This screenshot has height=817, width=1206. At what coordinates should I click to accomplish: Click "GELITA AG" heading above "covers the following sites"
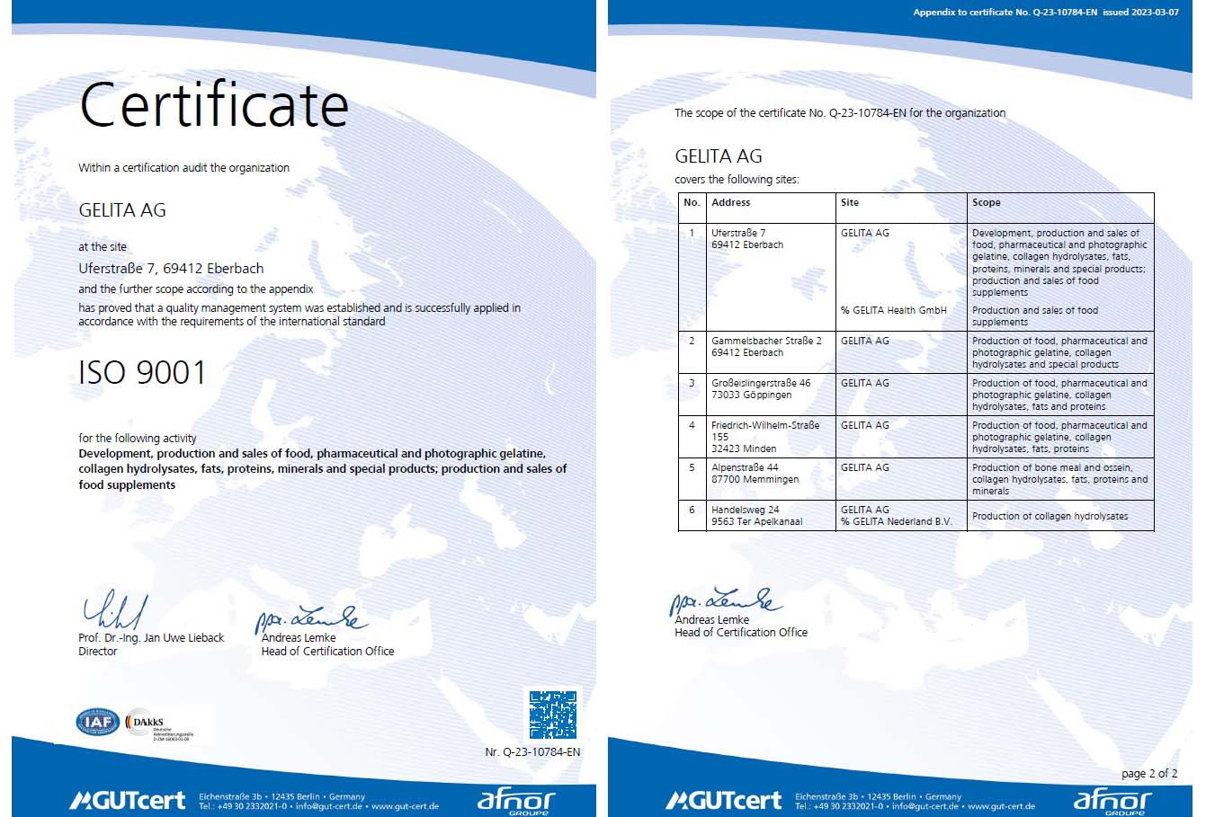coord(719,156)
